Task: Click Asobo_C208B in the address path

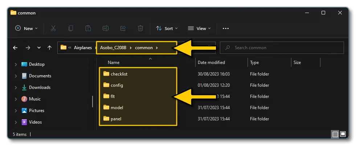Action: 113,48
